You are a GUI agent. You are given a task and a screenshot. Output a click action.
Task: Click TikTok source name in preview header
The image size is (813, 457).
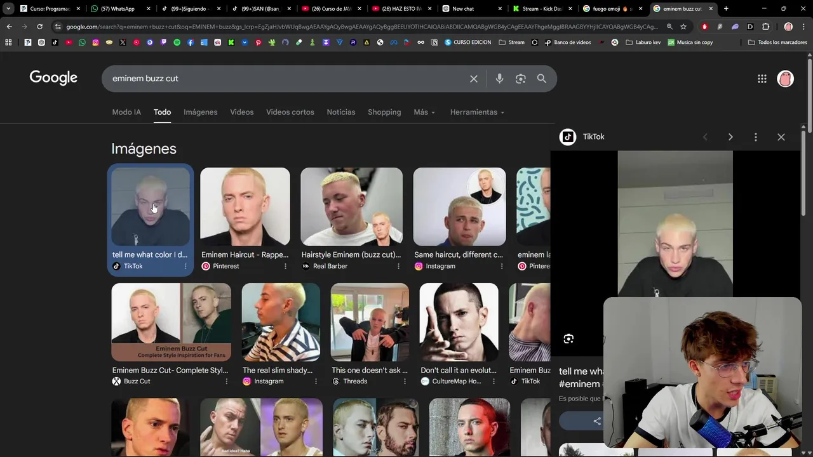(x=593, y=137)
